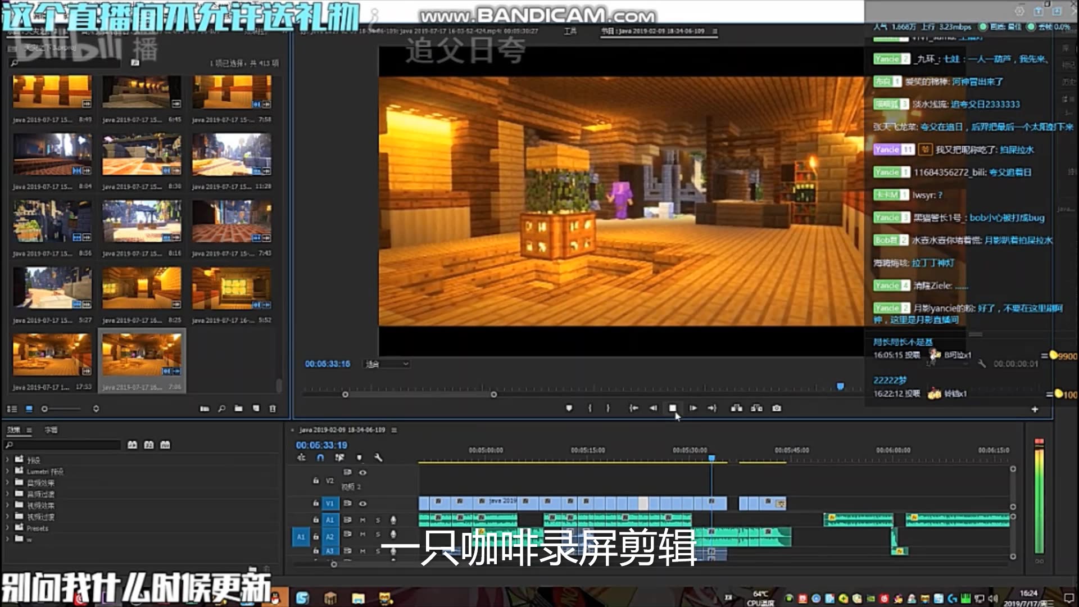Select clip thumbnail with duration 11:28

[x=231, y=154]
